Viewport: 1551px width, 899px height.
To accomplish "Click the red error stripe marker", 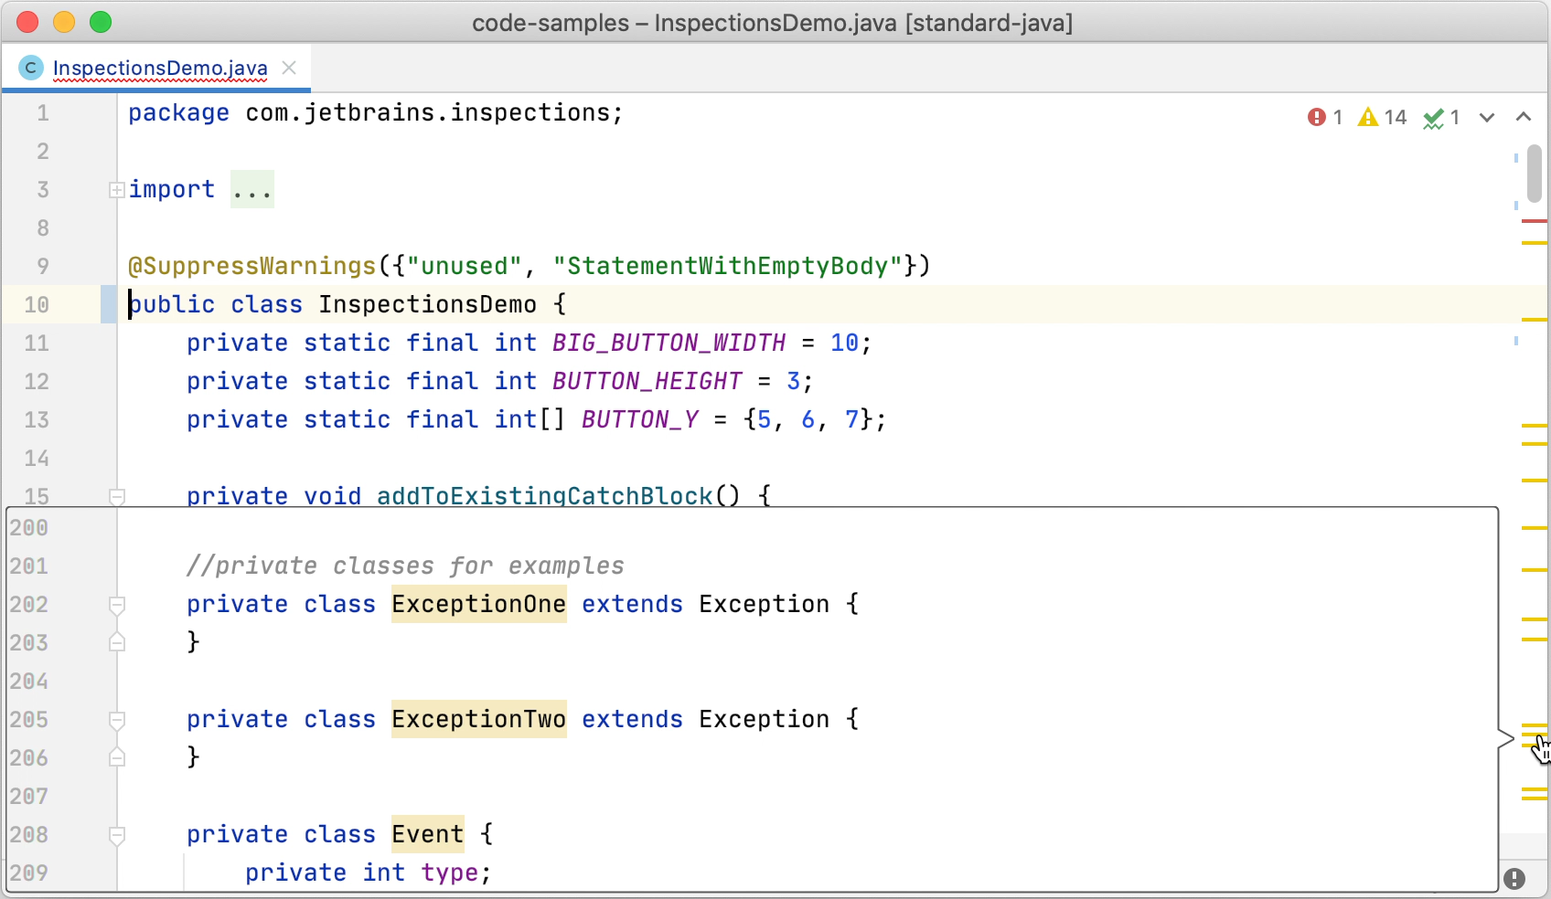I will (1534, 221).
